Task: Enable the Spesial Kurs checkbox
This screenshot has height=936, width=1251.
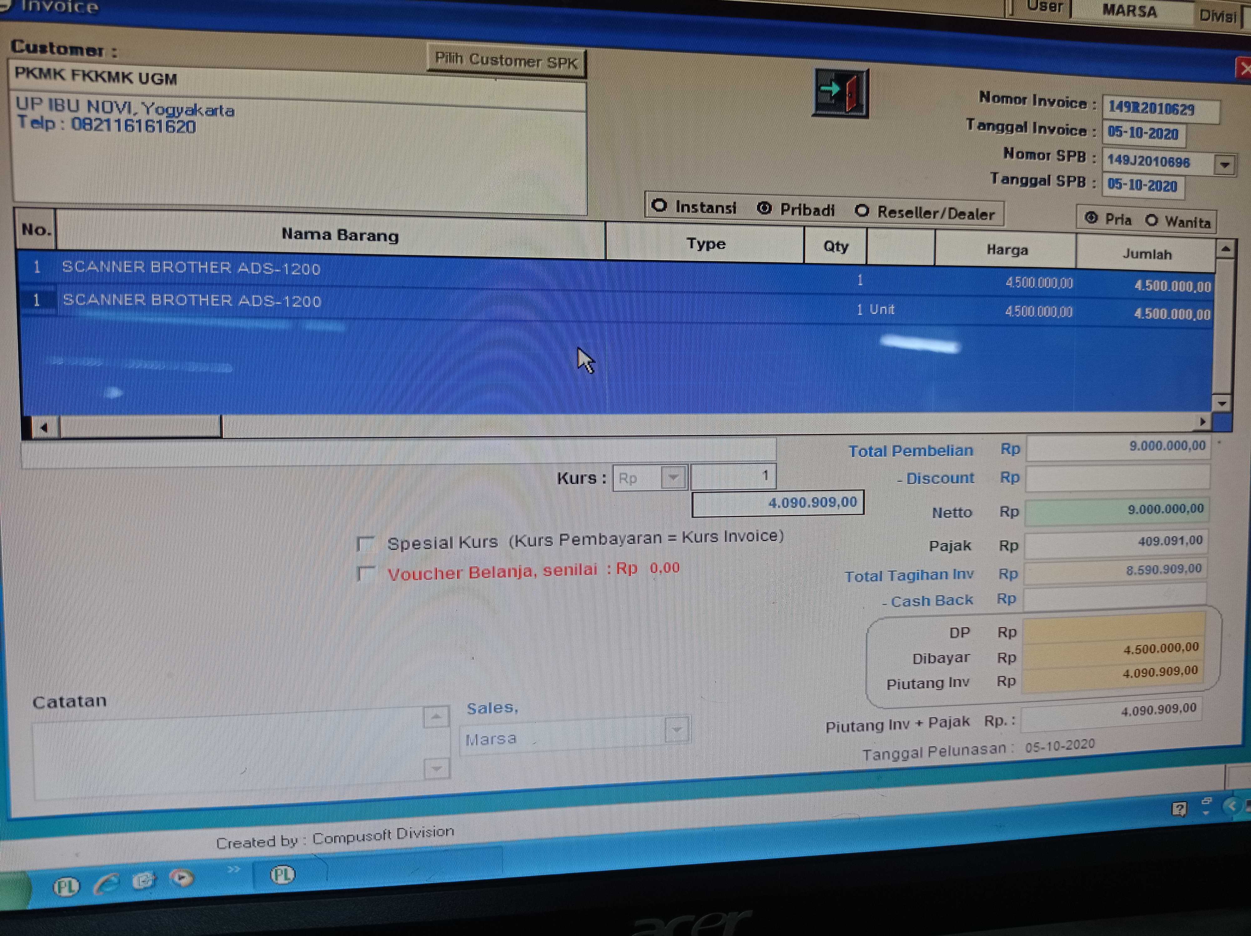Action: pyautogui.click(x=366, y=543)
